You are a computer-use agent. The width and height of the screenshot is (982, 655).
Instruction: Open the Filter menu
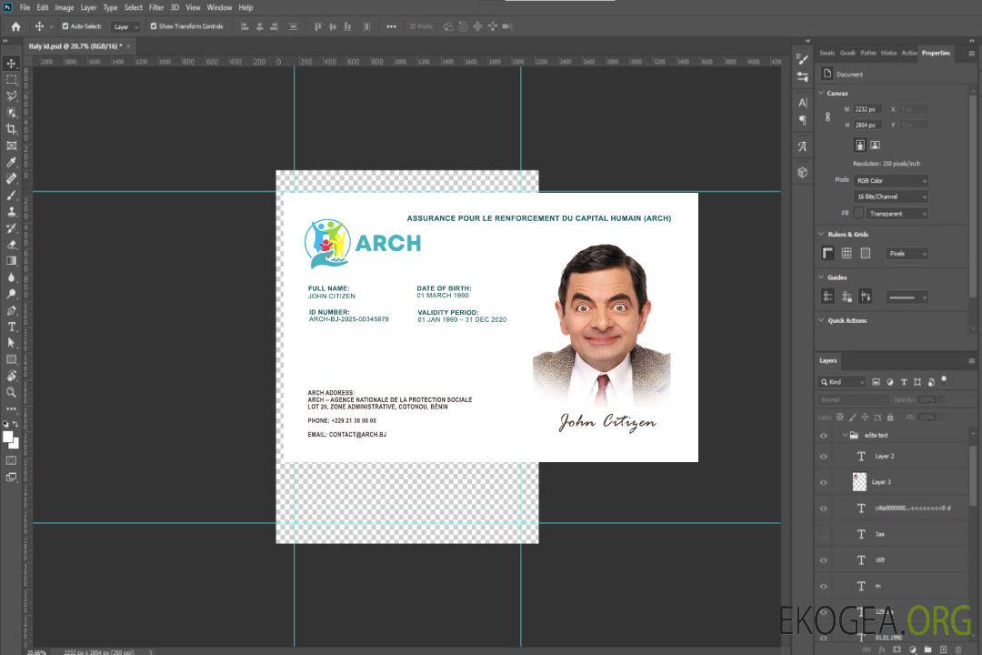tap(156, 7)
